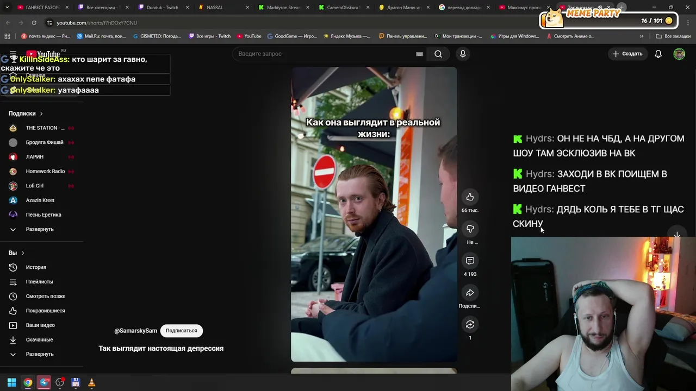Open Telegram from the taskbar
The width and height of the screenshot is (696, 391).
[44, 382]
